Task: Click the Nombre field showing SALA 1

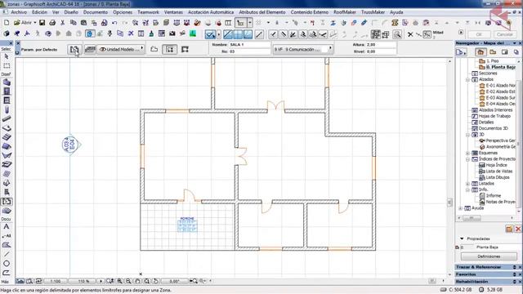Action: coord(249,44)
